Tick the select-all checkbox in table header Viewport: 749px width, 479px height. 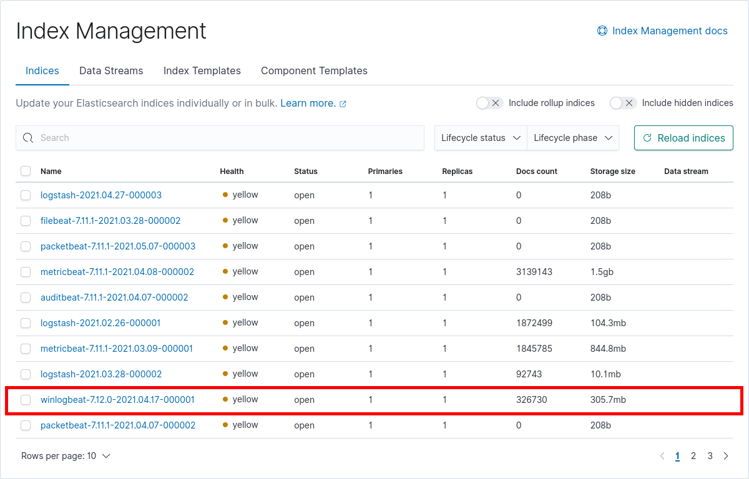(x=26, y=171)
